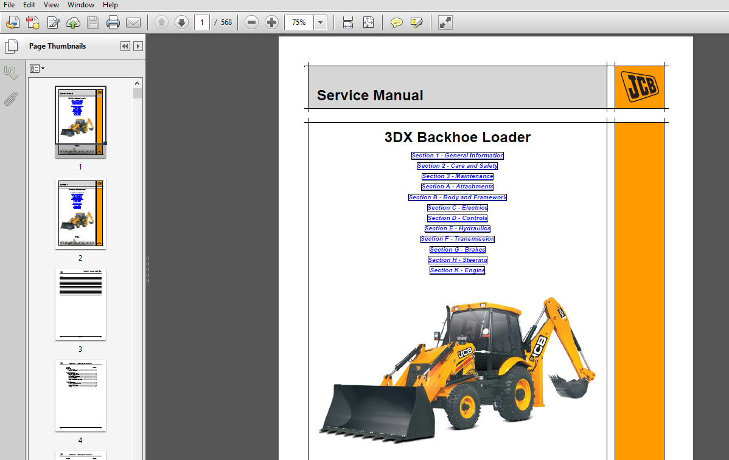Viewport: 729px width, 460px height.
Task: Open Section 1 - General Information link
Action: [x=458, y=156]
